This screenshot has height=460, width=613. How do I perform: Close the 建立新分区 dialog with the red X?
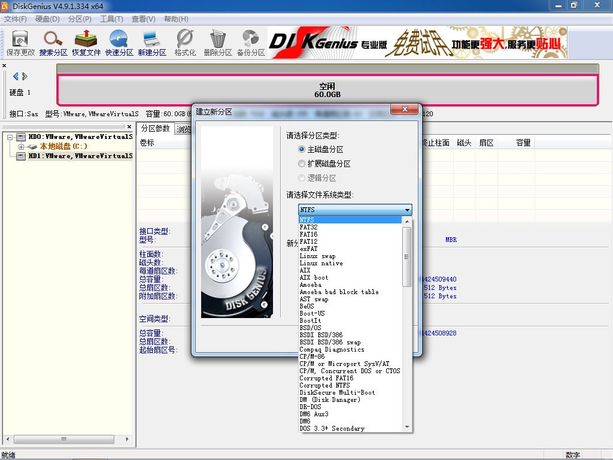[405, 109]
